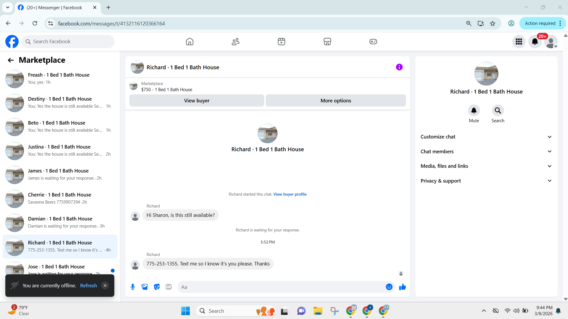
Task: Go to the Home feed icon
Action: pos(190,41)
